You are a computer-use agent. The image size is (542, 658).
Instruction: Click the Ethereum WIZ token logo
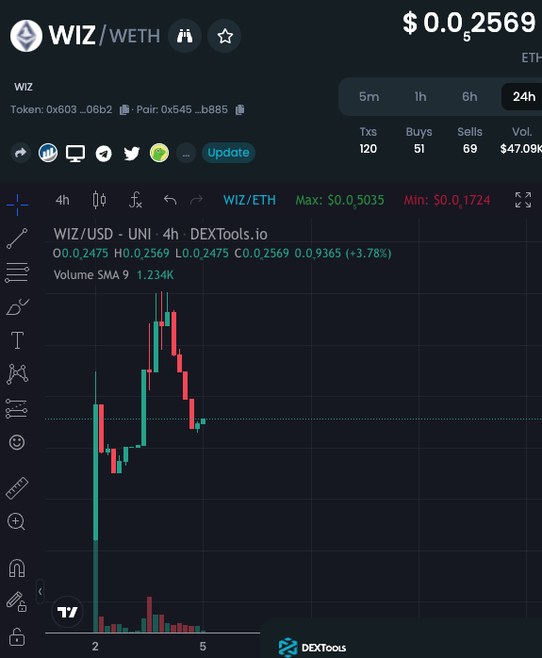tap(26, 36)
